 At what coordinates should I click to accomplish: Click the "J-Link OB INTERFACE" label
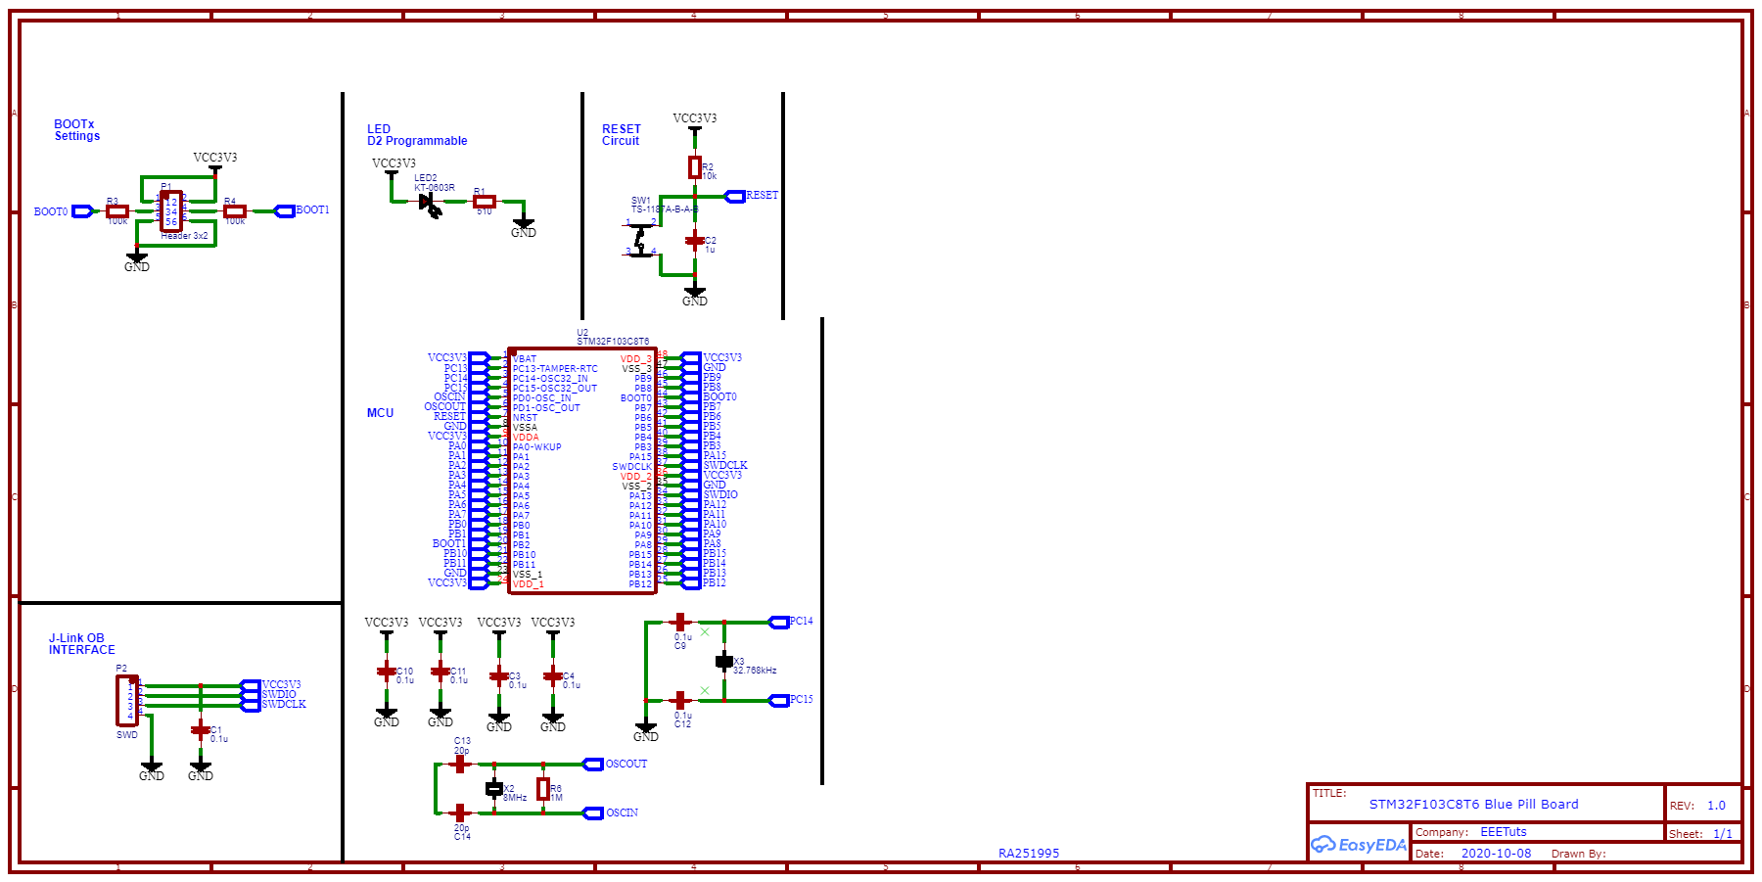82,644
